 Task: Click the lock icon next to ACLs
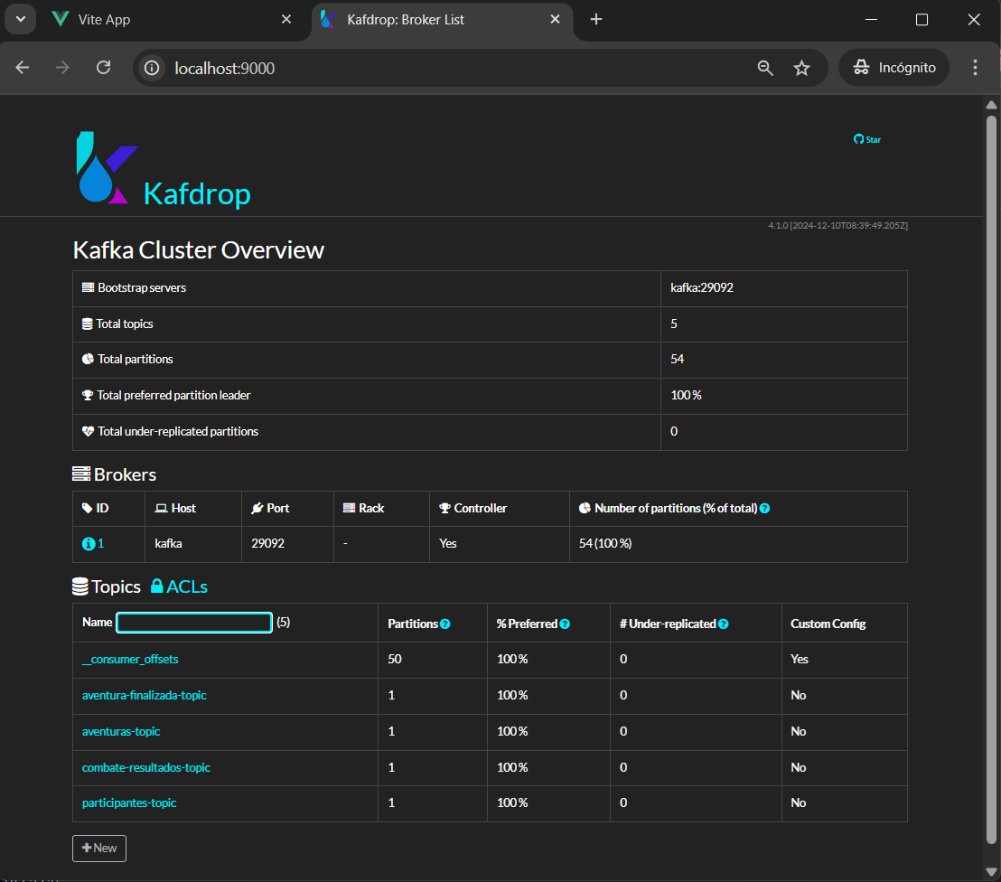(155, 586)
